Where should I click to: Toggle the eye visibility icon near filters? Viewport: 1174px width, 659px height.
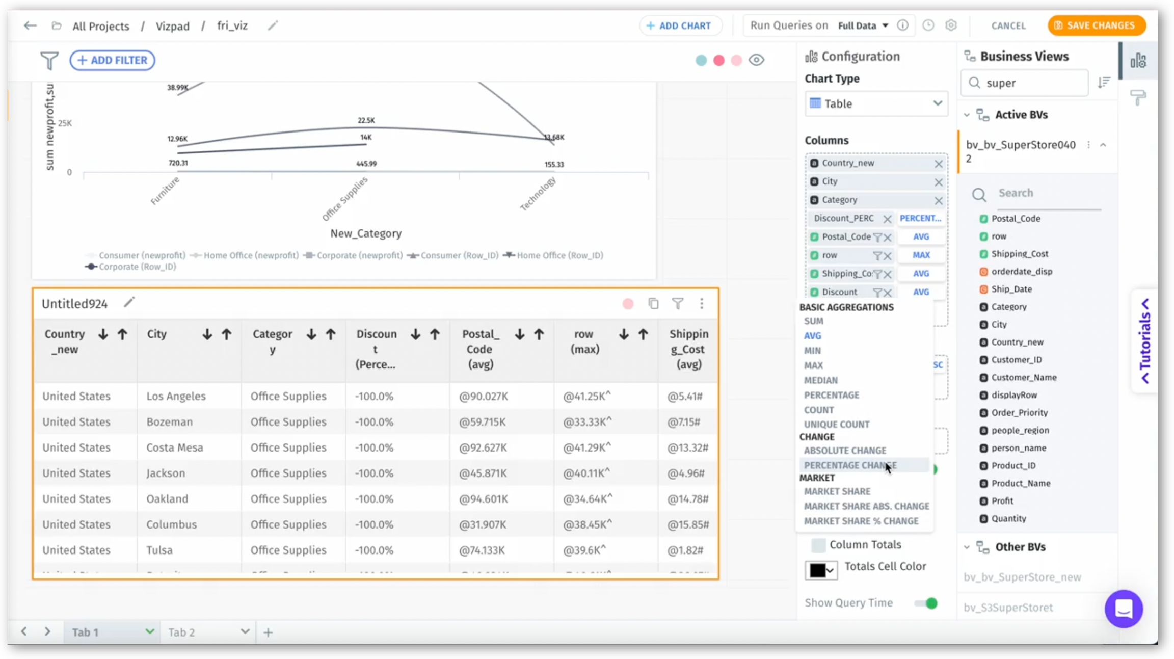[x=756, y=60]
